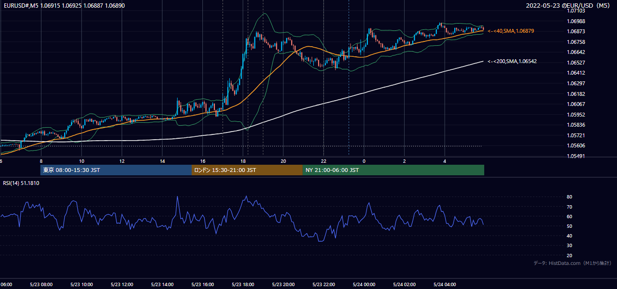Click RSI scale value 50
The image size is (617, 289).
click(x=570, y=226)
